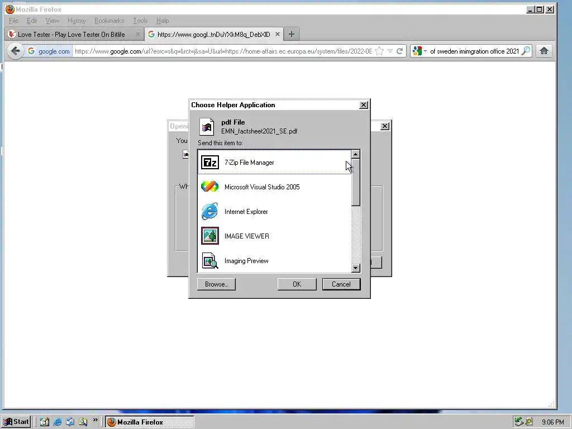This screenshot has height=429, width=572.
Task: Choose the Imaging Preview icon
Action: point(210,260)
